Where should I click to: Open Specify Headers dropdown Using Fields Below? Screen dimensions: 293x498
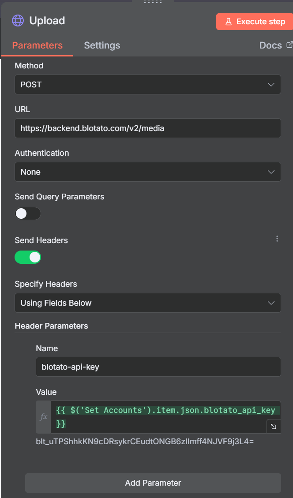(x=148, y=303)
